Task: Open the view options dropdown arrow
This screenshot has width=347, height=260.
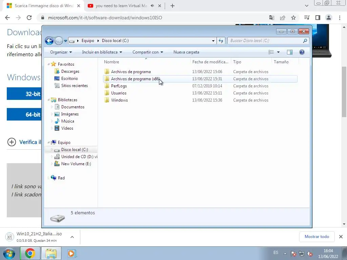Action: [279, 52]
